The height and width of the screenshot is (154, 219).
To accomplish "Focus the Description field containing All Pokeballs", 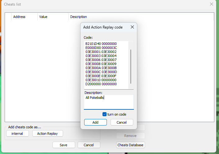I will pos(109,102).
